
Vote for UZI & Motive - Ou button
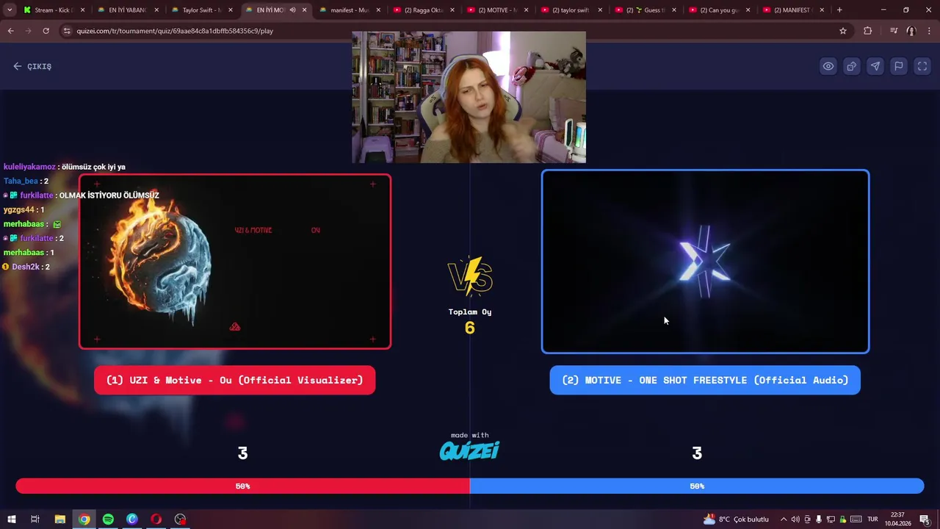(x=235, y=380)
